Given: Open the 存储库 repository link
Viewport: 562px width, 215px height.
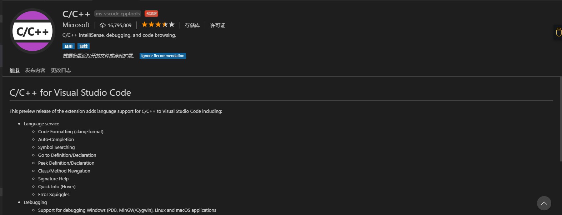Looking at the screenshot, I should (x=192, y=25).
